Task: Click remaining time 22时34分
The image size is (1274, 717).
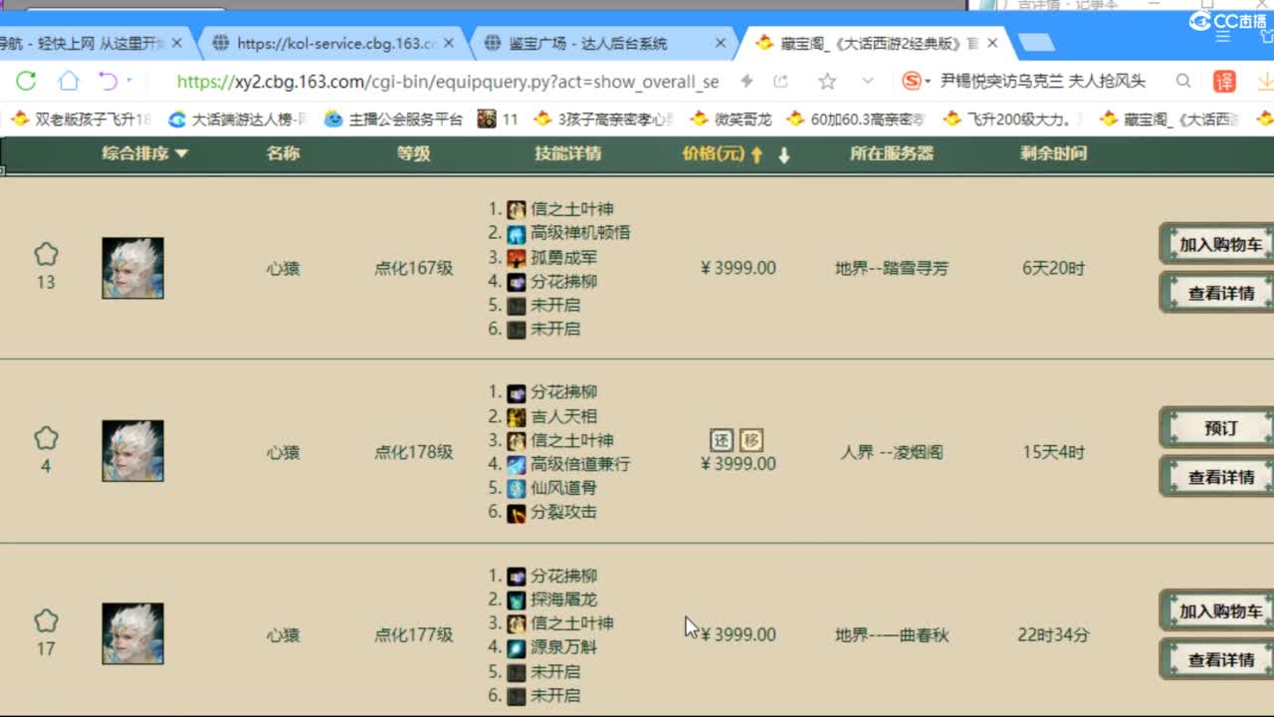Action: [1053, 634]
